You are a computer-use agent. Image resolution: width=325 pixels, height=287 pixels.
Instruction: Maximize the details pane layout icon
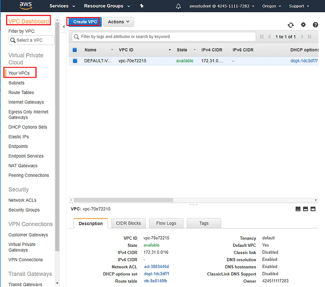313,209
